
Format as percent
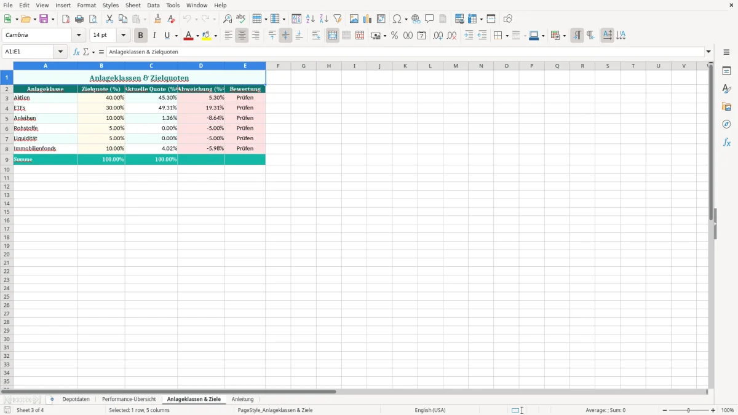coord(395,36)
